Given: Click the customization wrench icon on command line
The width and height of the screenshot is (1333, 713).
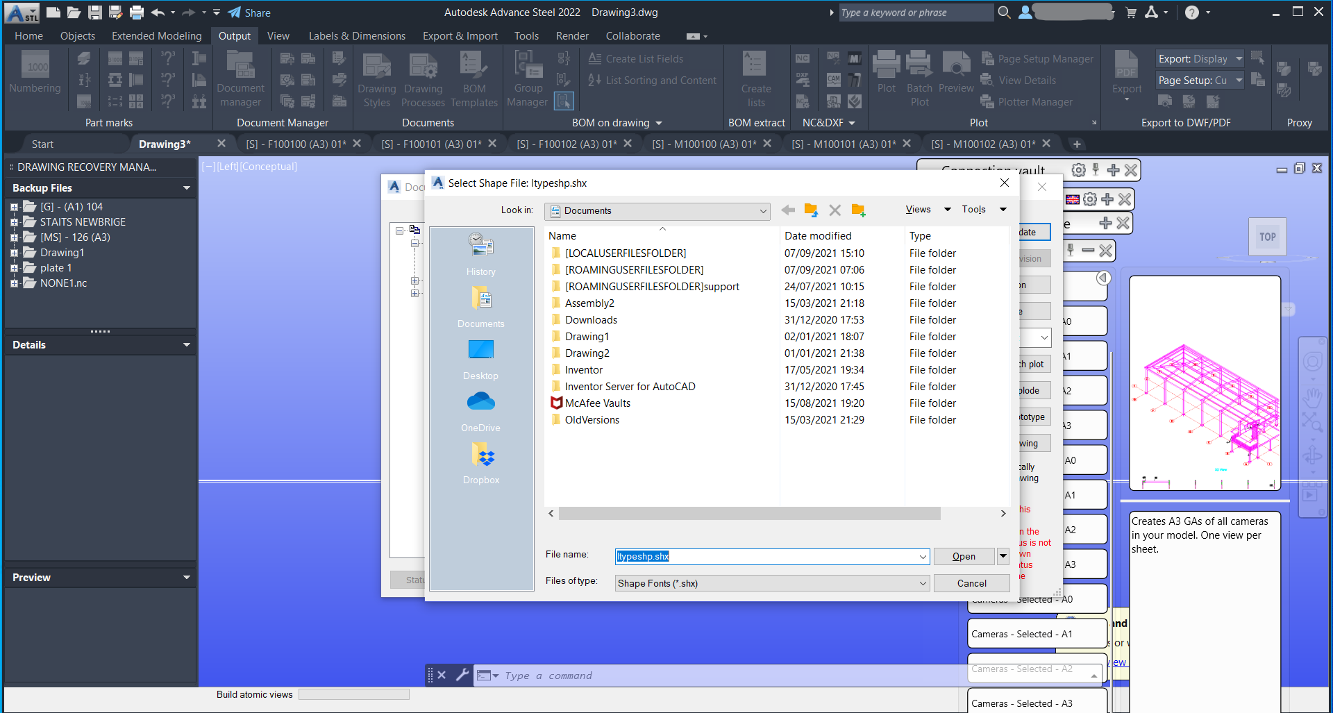Looking at the screenshot, I should pyautogui.click(x=462, y=675).
